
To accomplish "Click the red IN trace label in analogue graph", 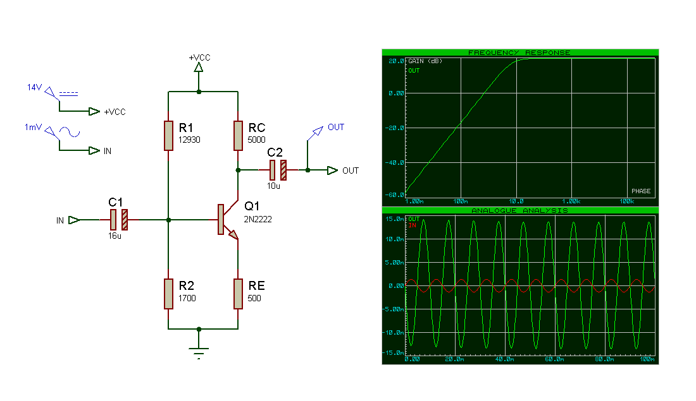I will point(413,225).
